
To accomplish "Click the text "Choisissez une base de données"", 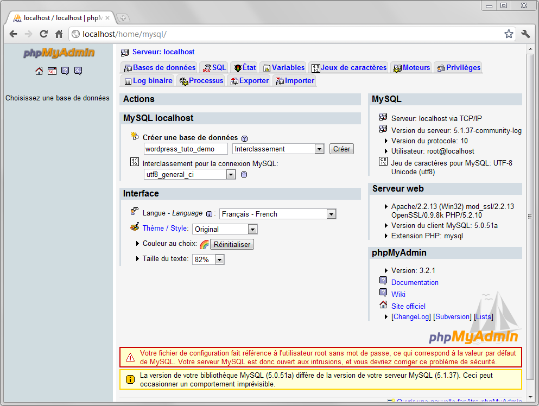I will [58, 98].
